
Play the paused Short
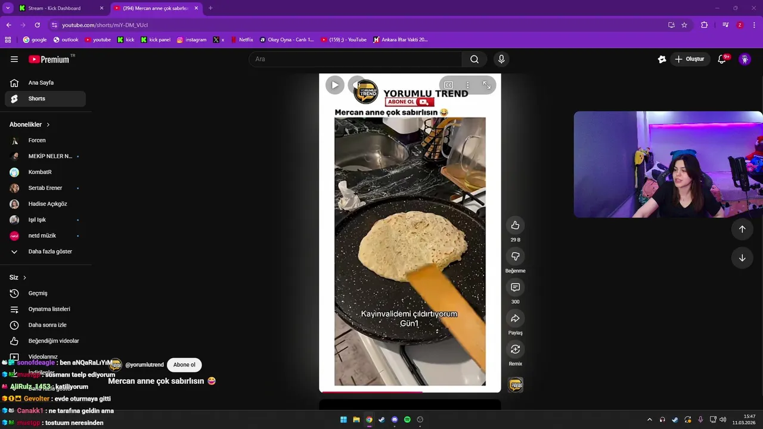[335, 85]
